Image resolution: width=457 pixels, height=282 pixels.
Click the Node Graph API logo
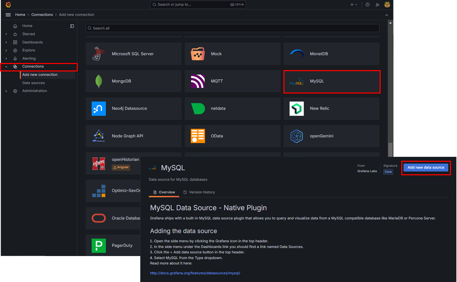tap(98, 136)
